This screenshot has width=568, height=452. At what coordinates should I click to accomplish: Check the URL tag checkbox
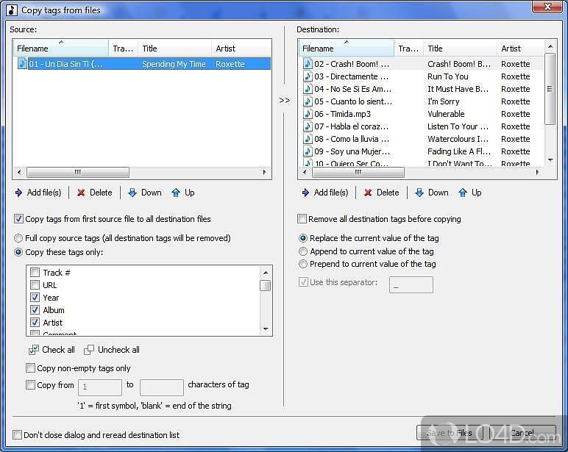[35, 285]
